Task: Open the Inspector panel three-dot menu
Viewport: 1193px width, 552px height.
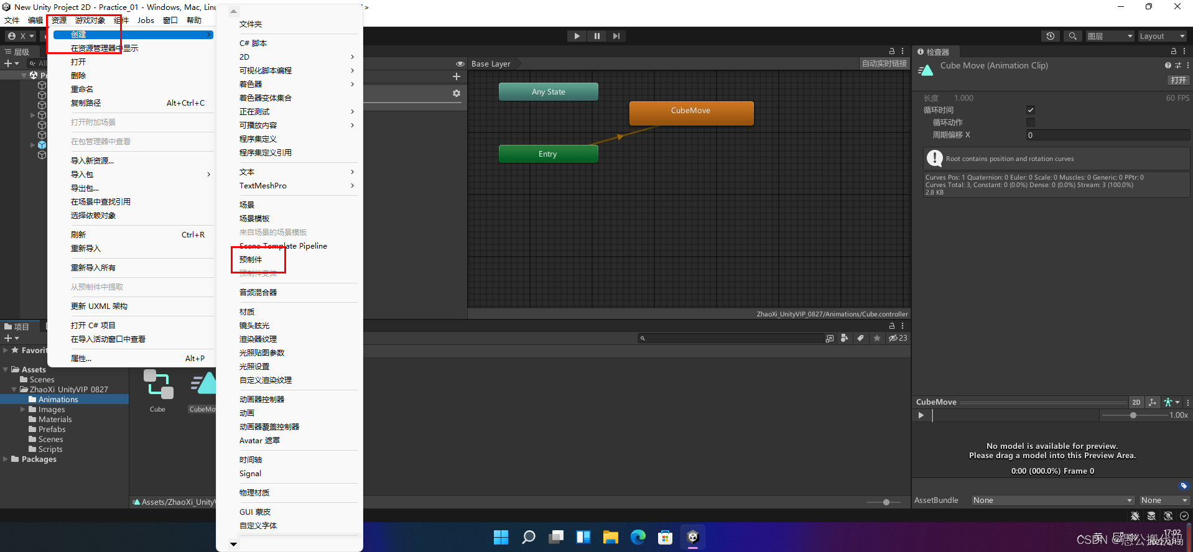Action: pyautogui.click(x=1184, y=52)
